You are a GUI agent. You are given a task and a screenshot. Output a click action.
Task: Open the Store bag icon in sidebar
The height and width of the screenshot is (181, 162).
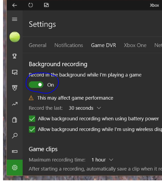(14, 120)
